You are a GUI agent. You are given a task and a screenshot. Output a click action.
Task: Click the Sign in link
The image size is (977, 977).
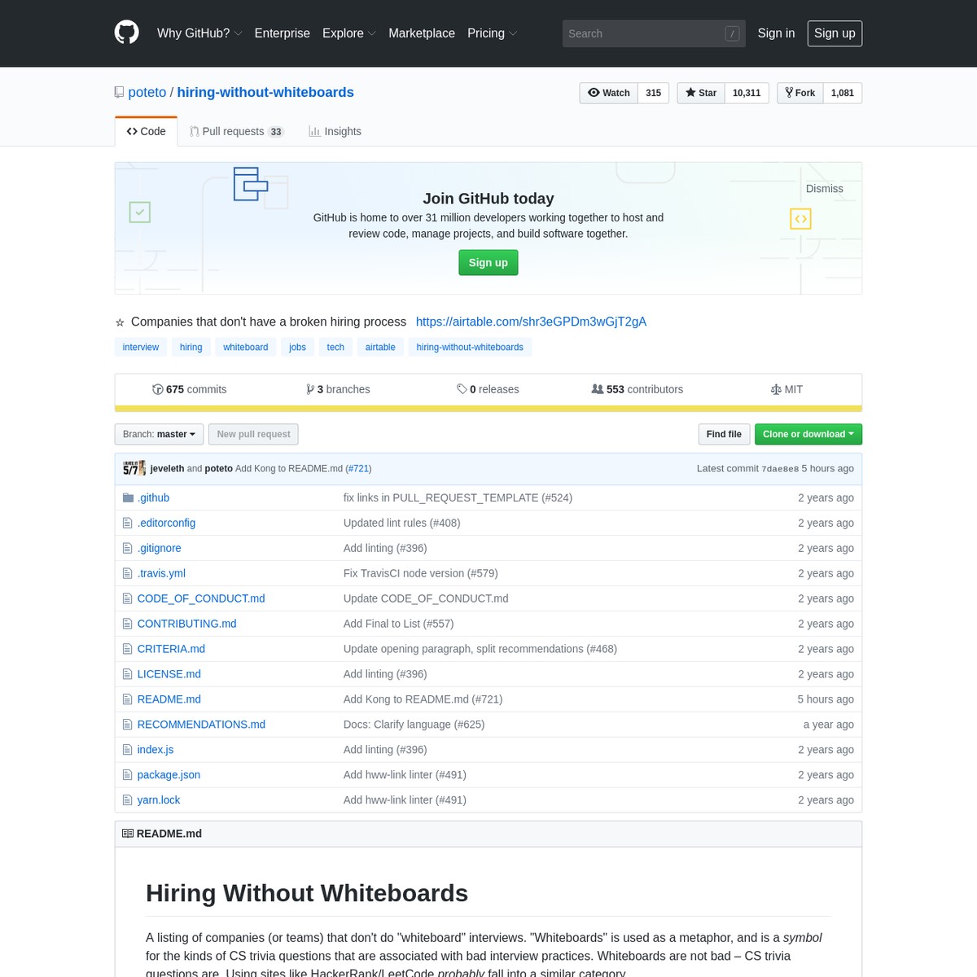pyautogui.click(x=776, y=33)
